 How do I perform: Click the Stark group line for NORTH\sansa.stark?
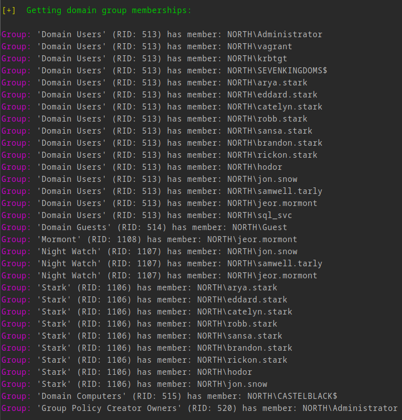142,336
